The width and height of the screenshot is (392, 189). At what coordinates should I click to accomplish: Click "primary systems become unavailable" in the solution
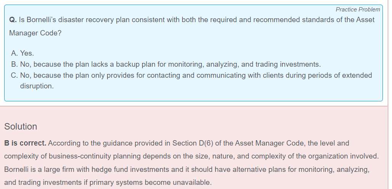(159, 182)
